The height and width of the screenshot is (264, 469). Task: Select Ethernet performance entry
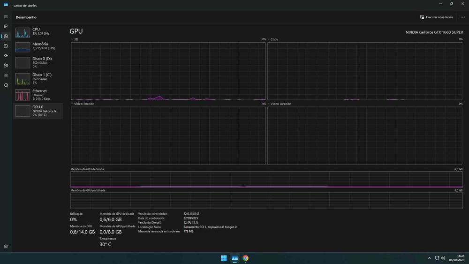(x=38, y=94)
